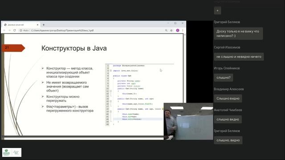The height and width of the screenshot is (160, 285).
Task: Click the name Владимир Алексеев in chat
Action: tap(228, 89)
